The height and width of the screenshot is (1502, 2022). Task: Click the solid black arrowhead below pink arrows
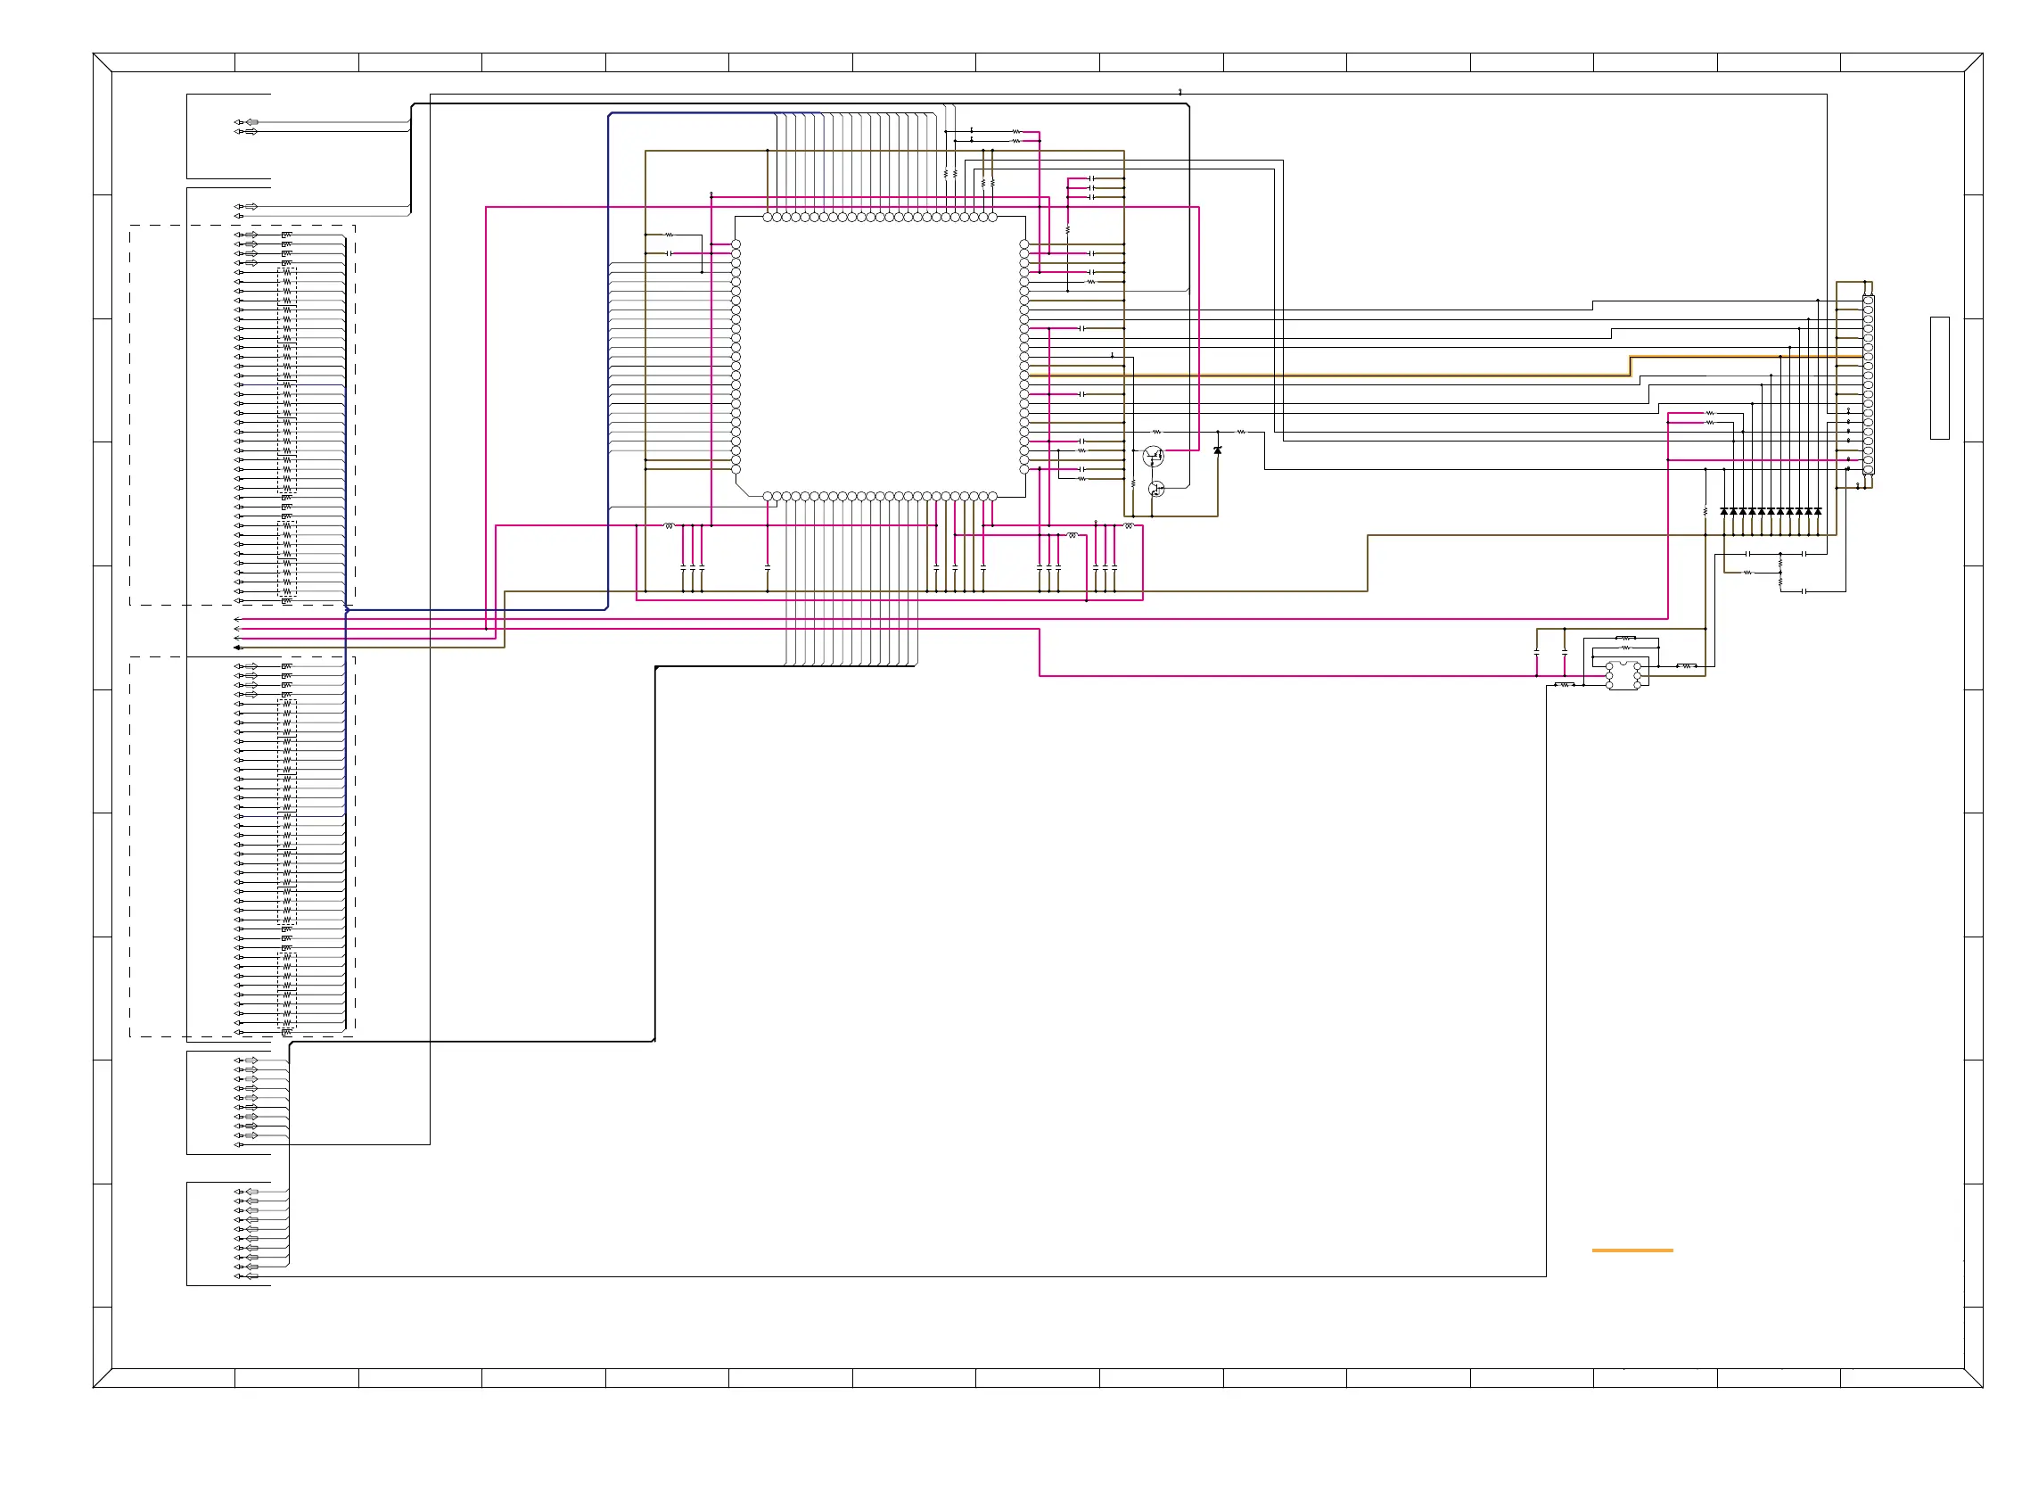(x=238, y=648)
